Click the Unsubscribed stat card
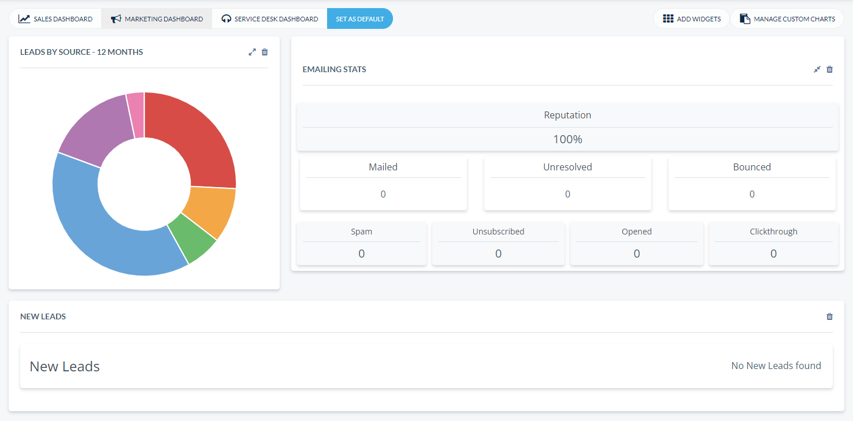Image resolution: width=853 pixels, height=421 pixels. pyautogui.click(x=498, y=244)
